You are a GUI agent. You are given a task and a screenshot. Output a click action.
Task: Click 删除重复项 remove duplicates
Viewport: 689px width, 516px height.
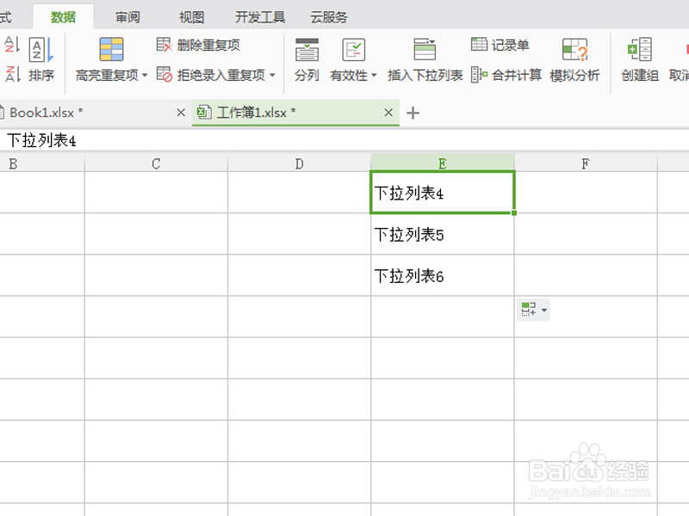pyautogui.click(x=198, y=45)
